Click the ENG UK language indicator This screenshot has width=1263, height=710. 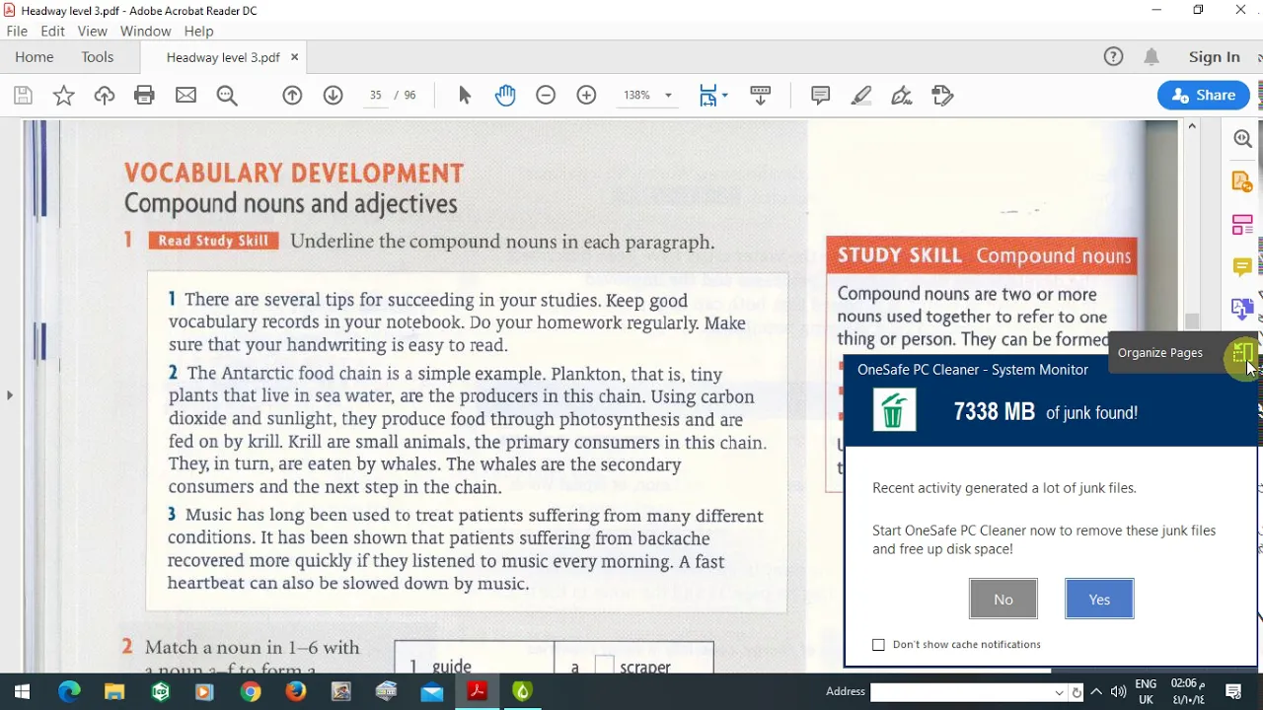pos(1146,691)
